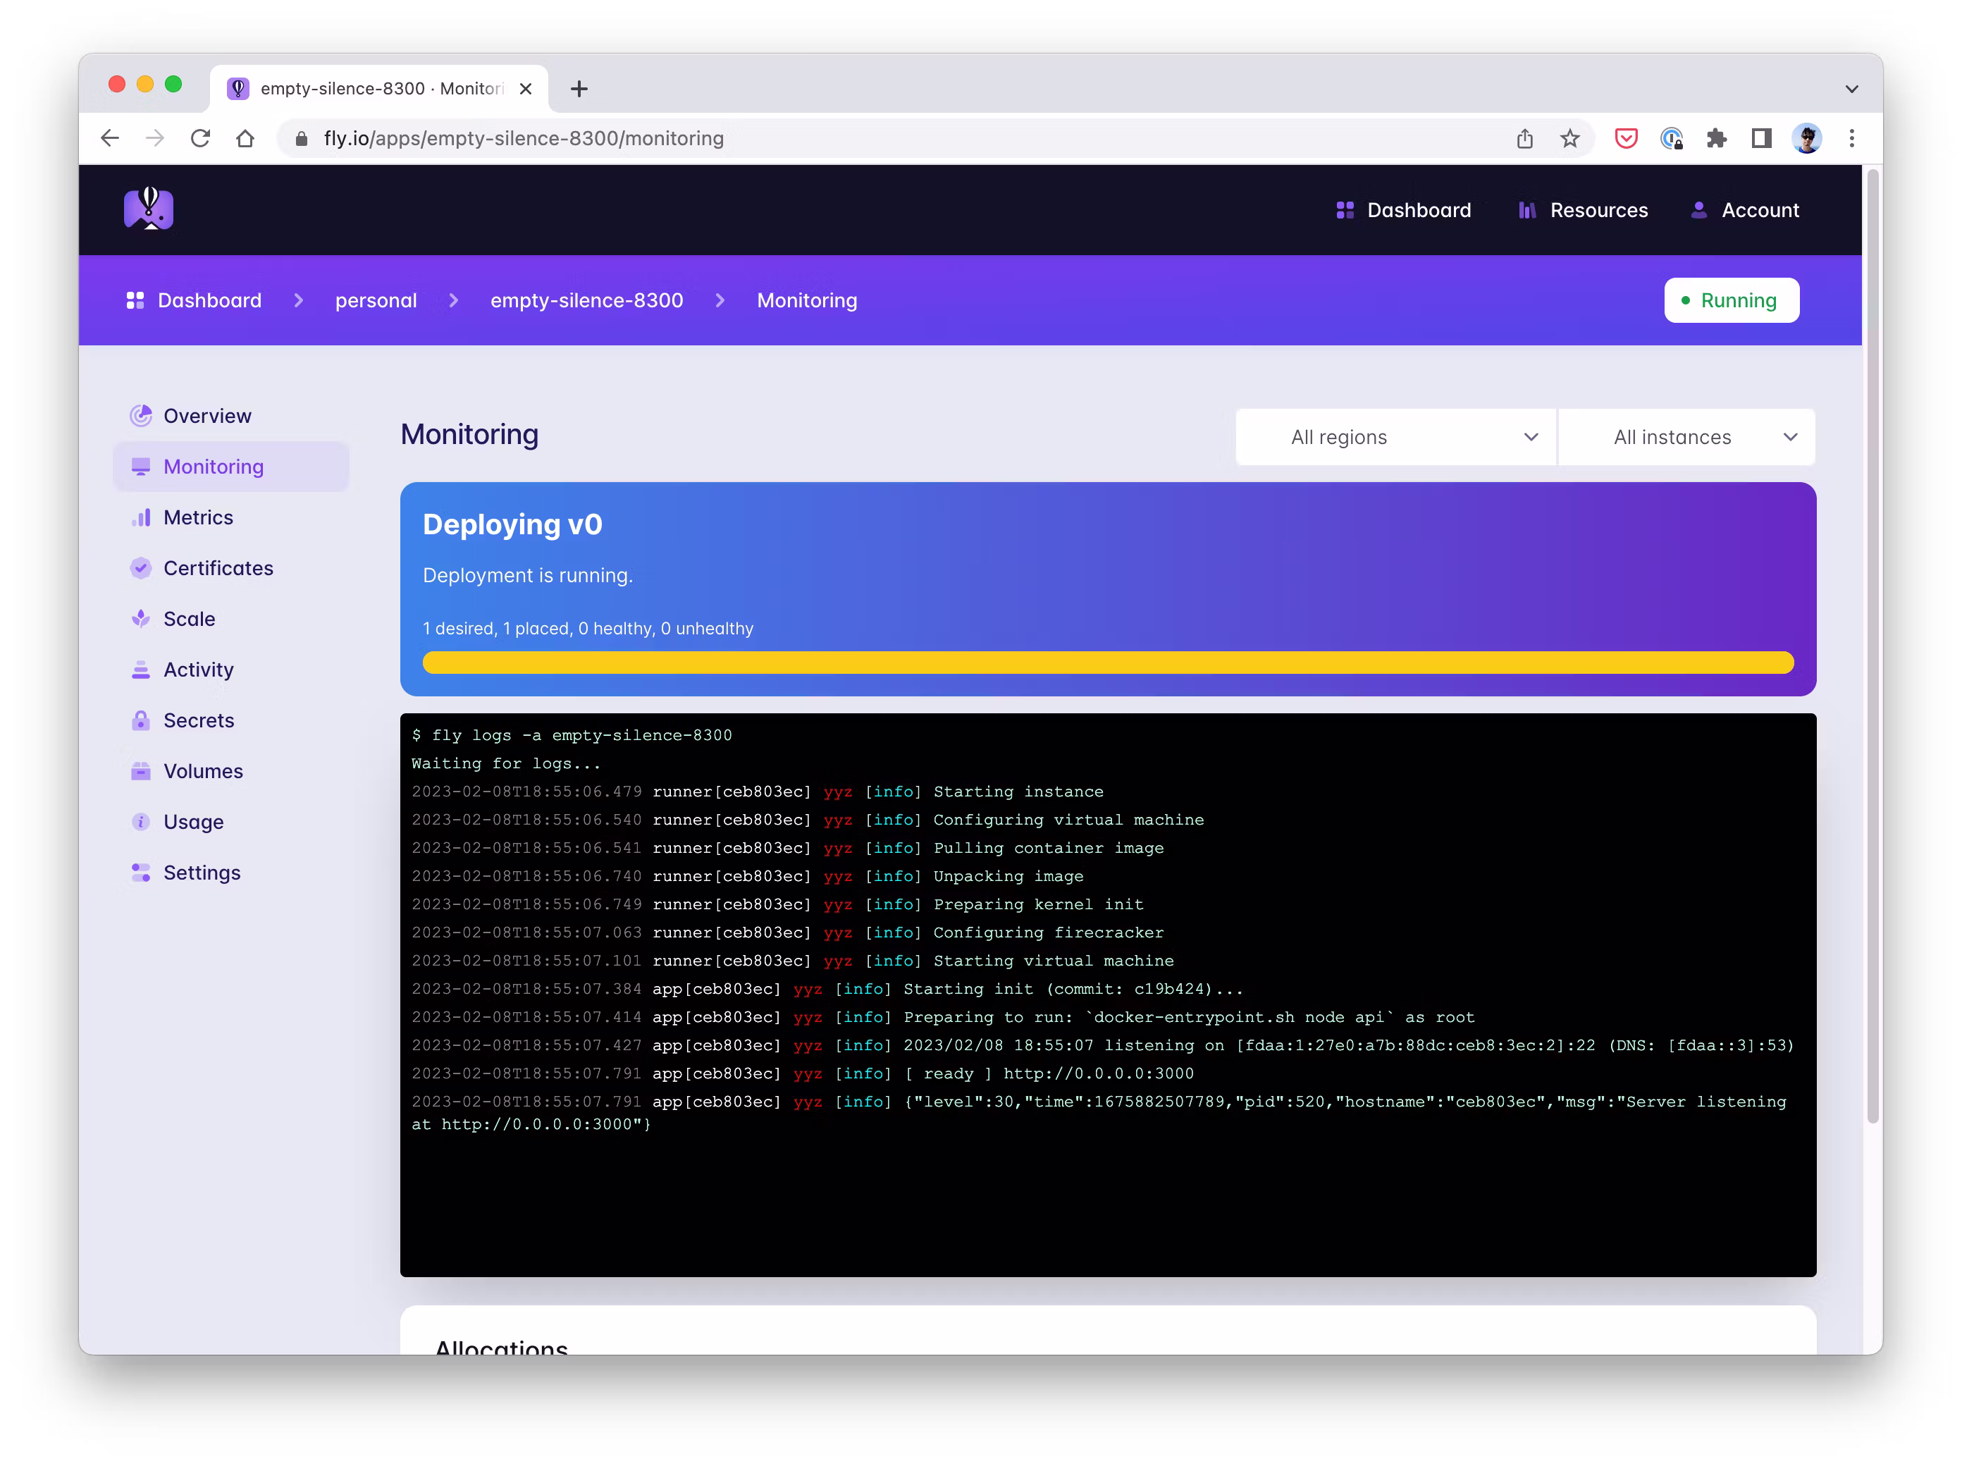Reload the page
1962x1459 pixels.
pos(200,139)
